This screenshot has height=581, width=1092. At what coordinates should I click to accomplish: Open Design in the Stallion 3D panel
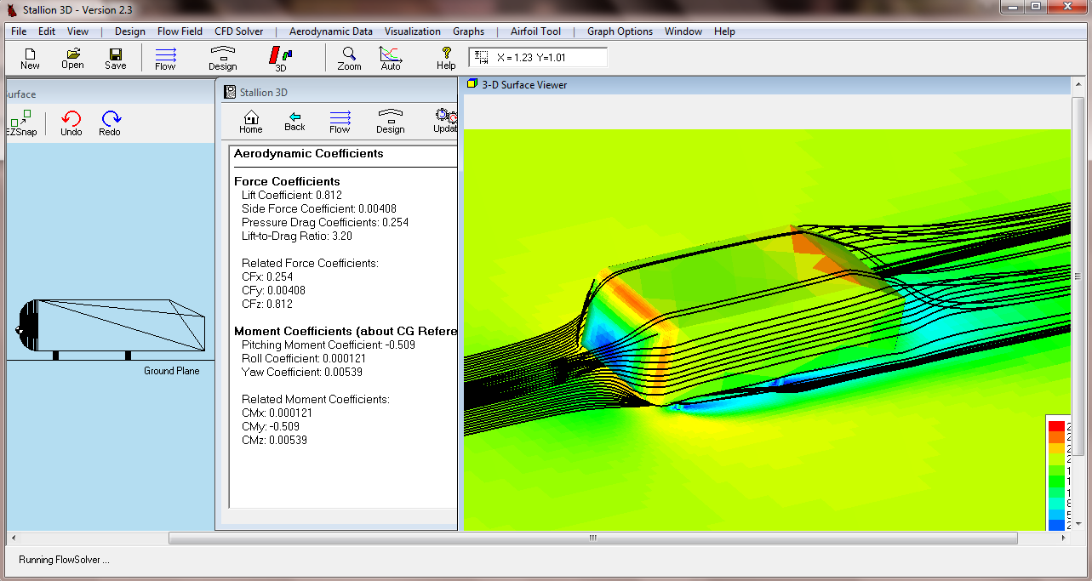[x=391, y=122]
